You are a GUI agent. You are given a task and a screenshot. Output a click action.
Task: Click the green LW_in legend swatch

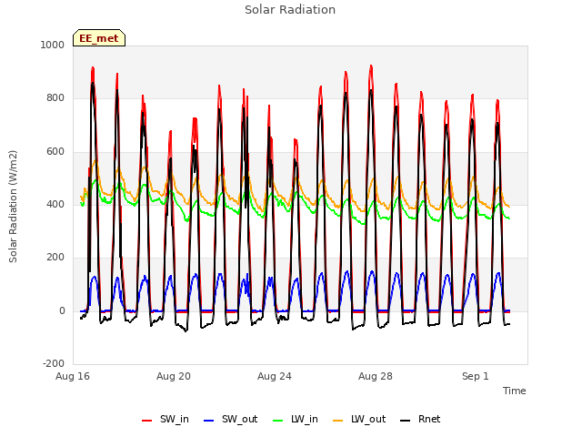coord(277,421)
